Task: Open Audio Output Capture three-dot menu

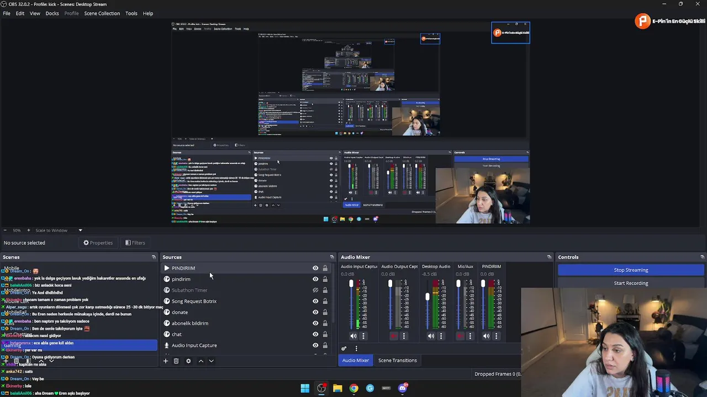Action: [404, 336]
